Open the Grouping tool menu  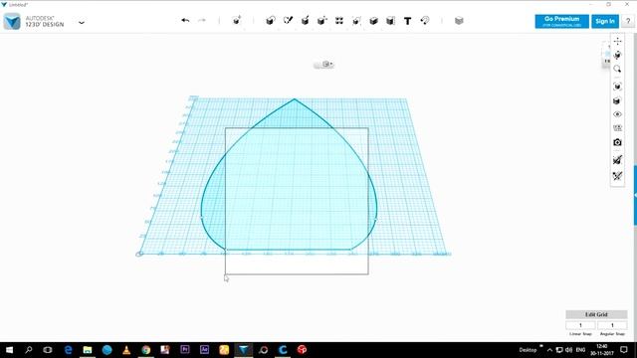(356, 20)
